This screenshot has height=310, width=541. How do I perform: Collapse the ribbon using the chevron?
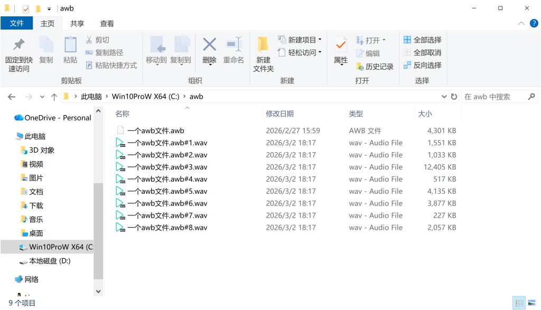click(x=521, y=24)
